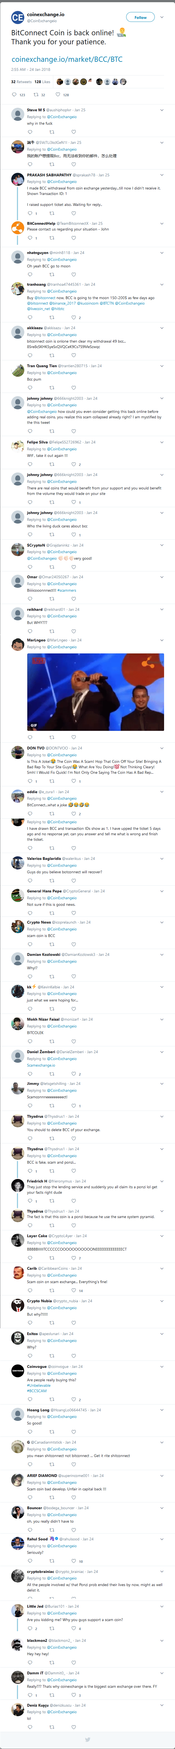View the 128 Likes list

tap(42, 81)
